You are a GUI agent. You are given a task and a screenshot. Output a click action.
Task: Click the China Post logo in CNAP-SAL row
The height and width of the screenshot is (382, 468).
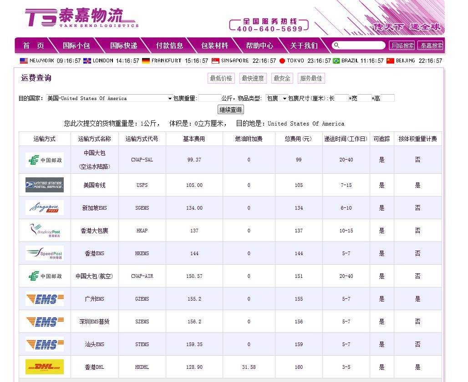click(45, 160)
